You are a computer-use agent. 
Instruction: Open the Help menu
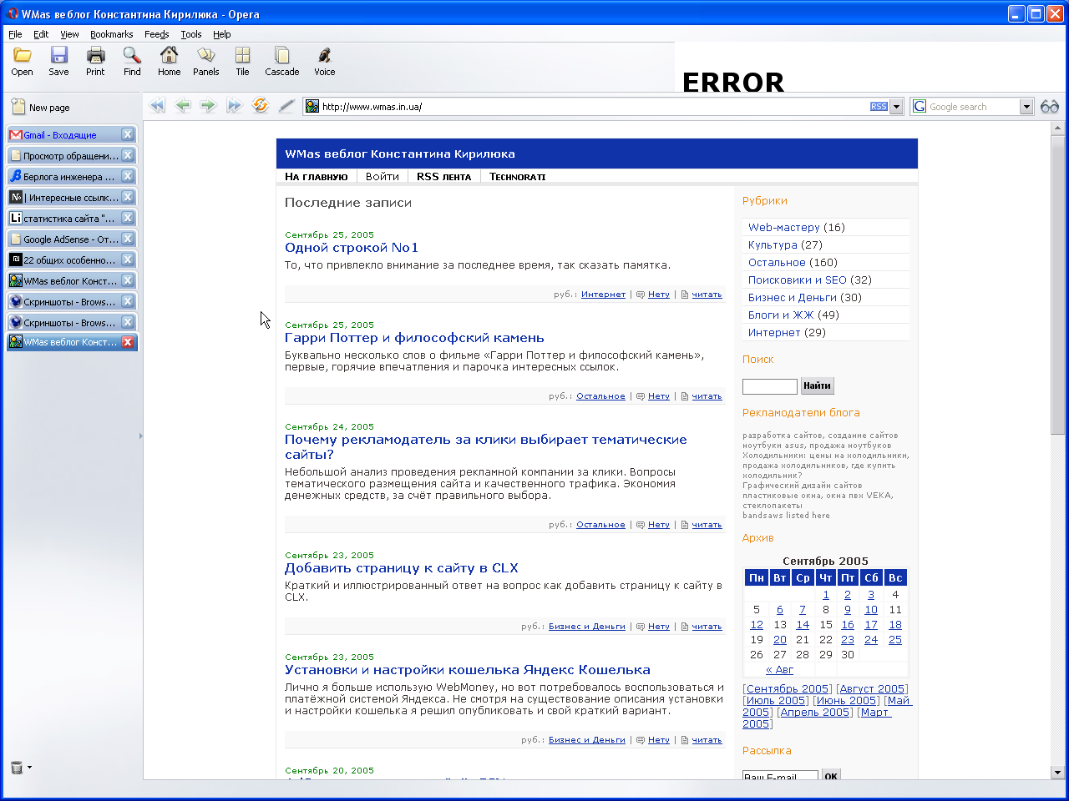point(221,34)
